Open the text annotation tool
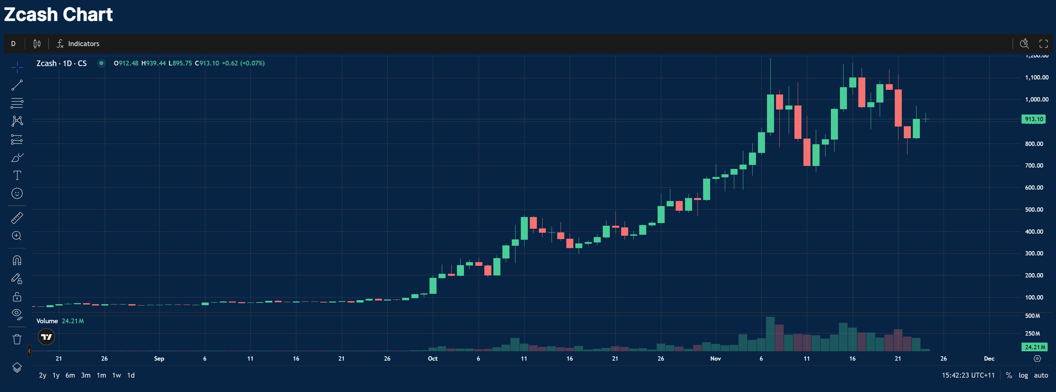 (16, 175)
